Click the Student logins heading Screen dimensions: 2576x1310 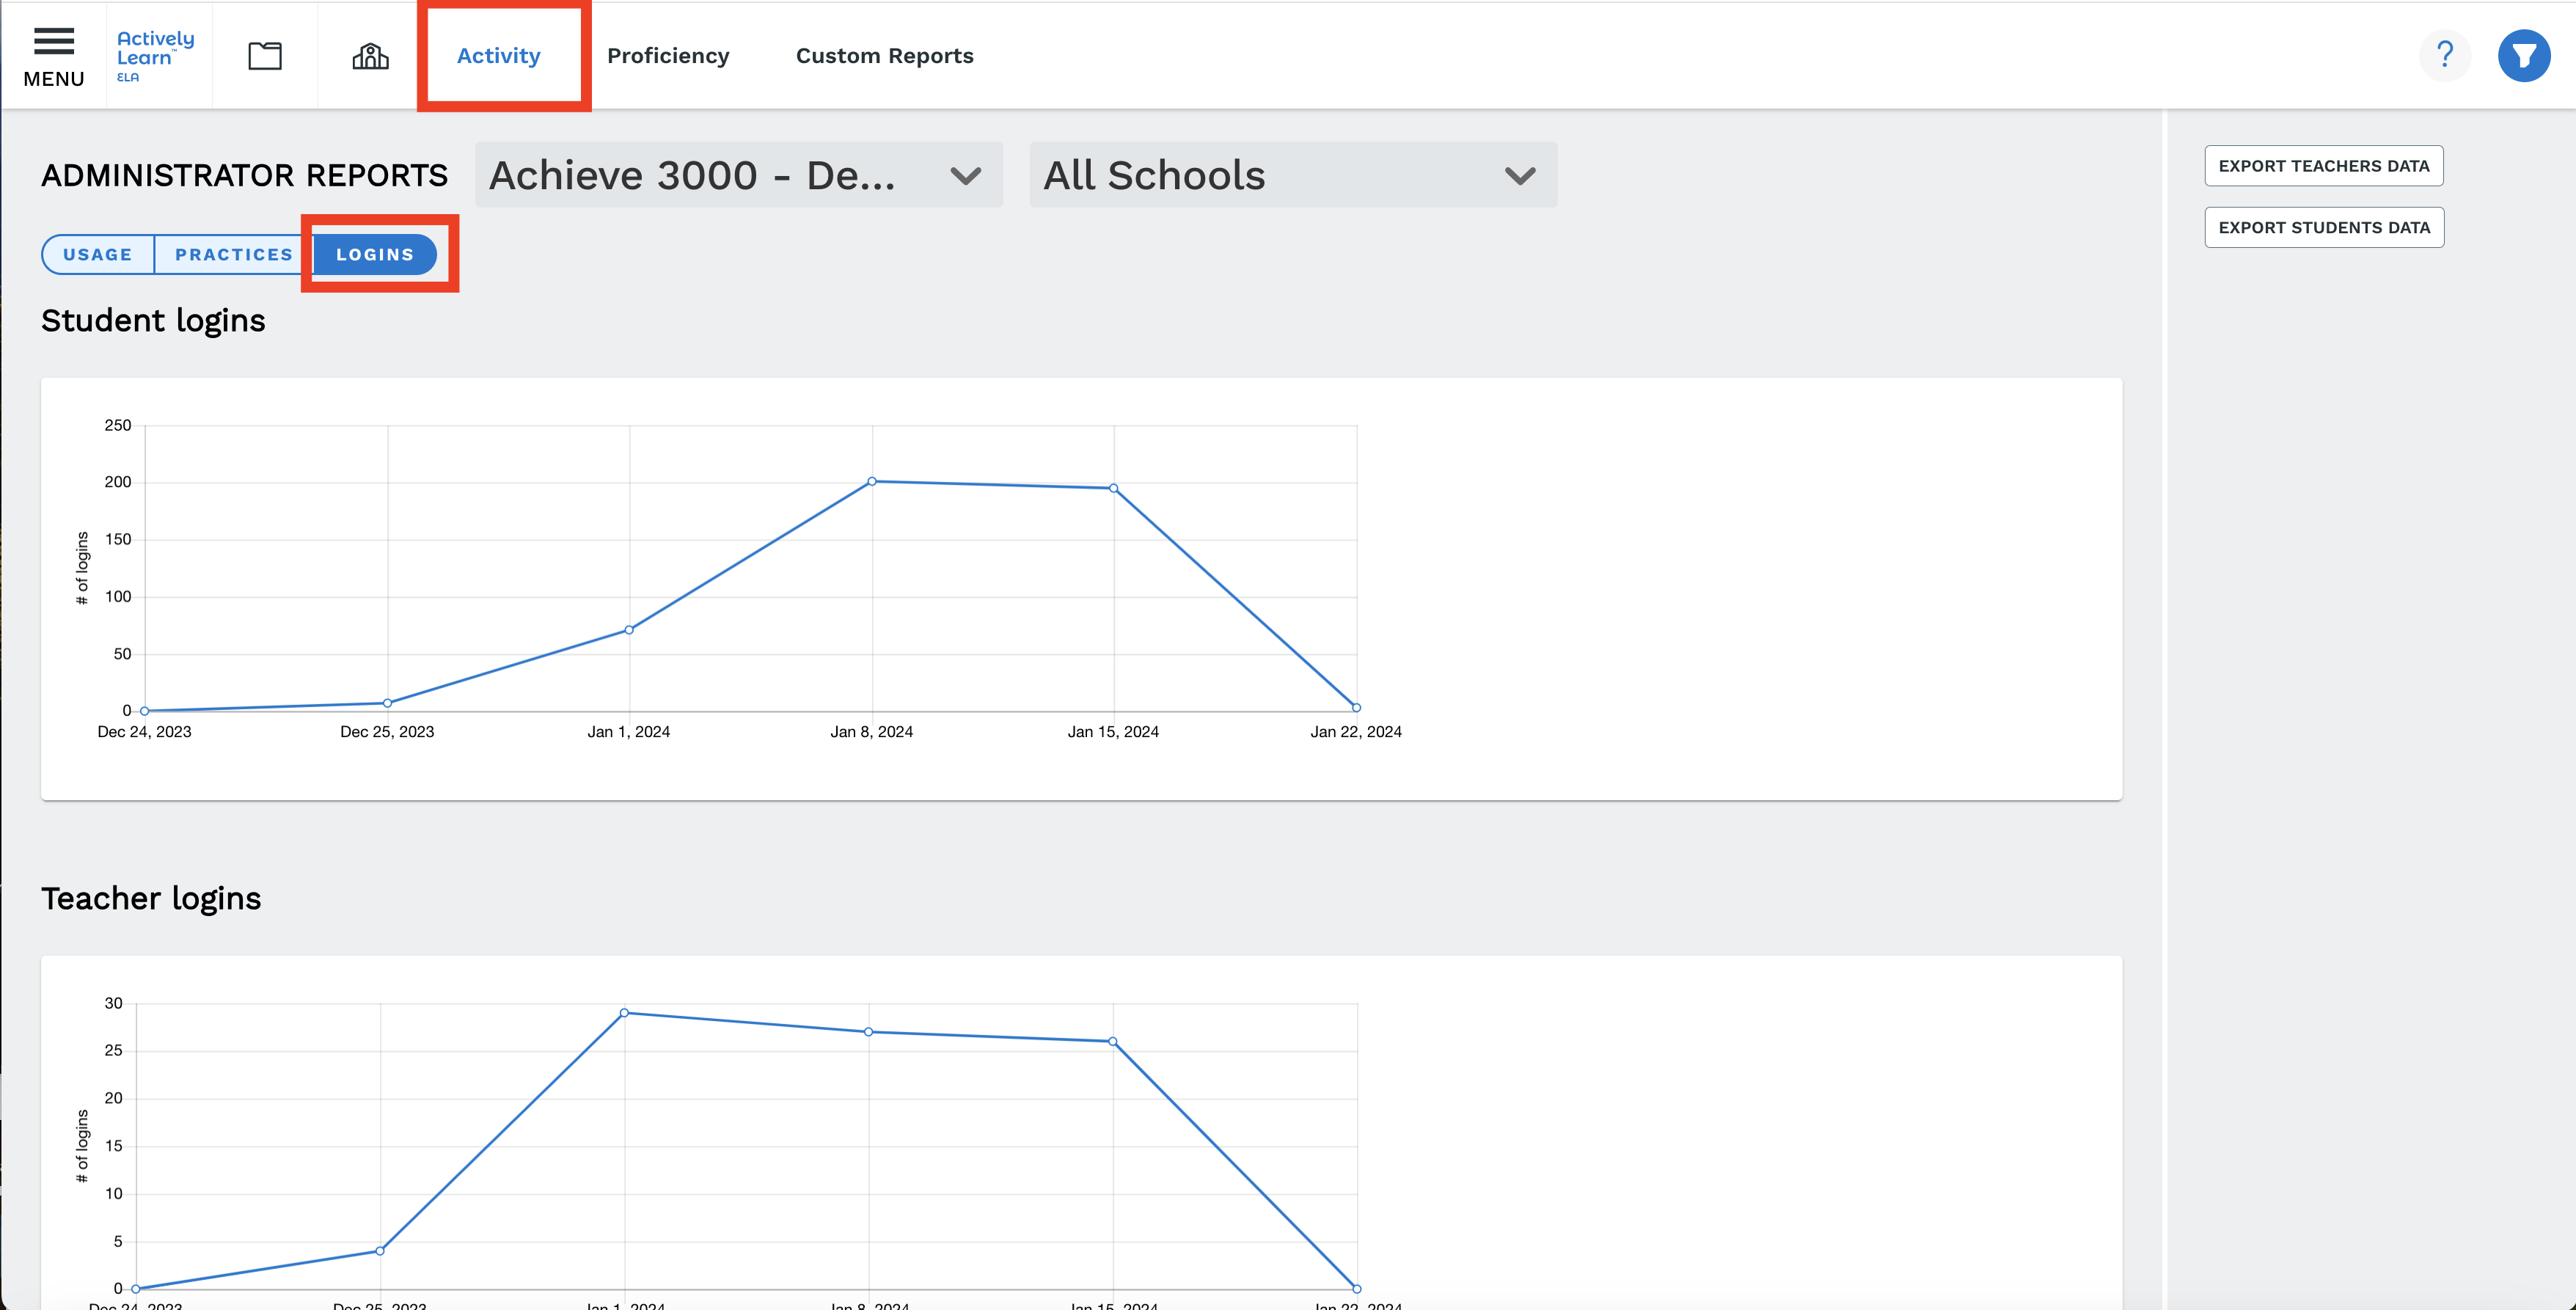click(153, 320)
